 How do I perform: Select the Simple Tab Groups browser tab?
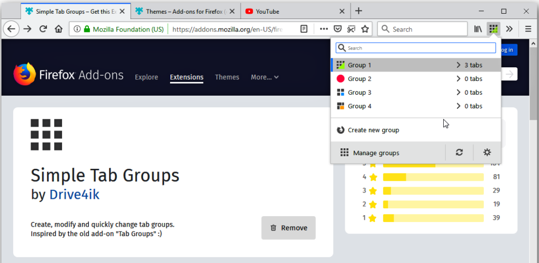(x=76, y=12)
